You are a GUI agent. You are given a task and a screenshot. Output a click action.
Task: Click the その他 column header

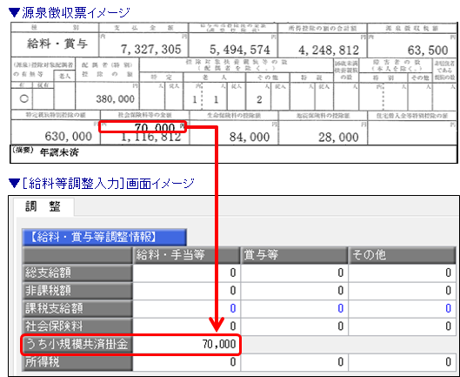point(403,255)
